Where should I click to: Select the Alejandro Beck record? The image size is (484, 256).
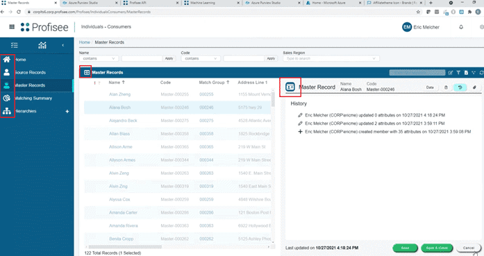coord(178,121)
